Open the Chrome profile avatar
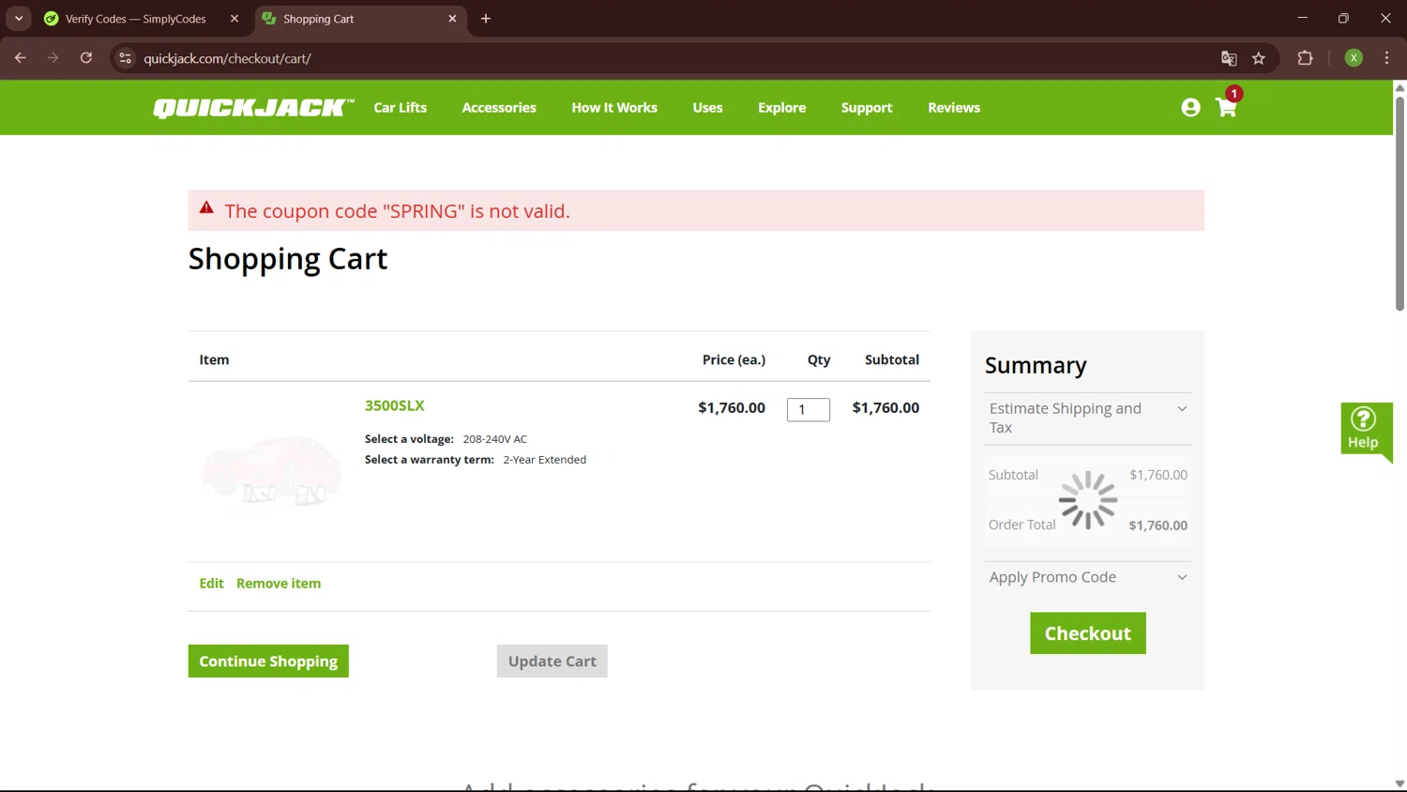The height and width of the screenshot is (792, 1407). 1354,58
